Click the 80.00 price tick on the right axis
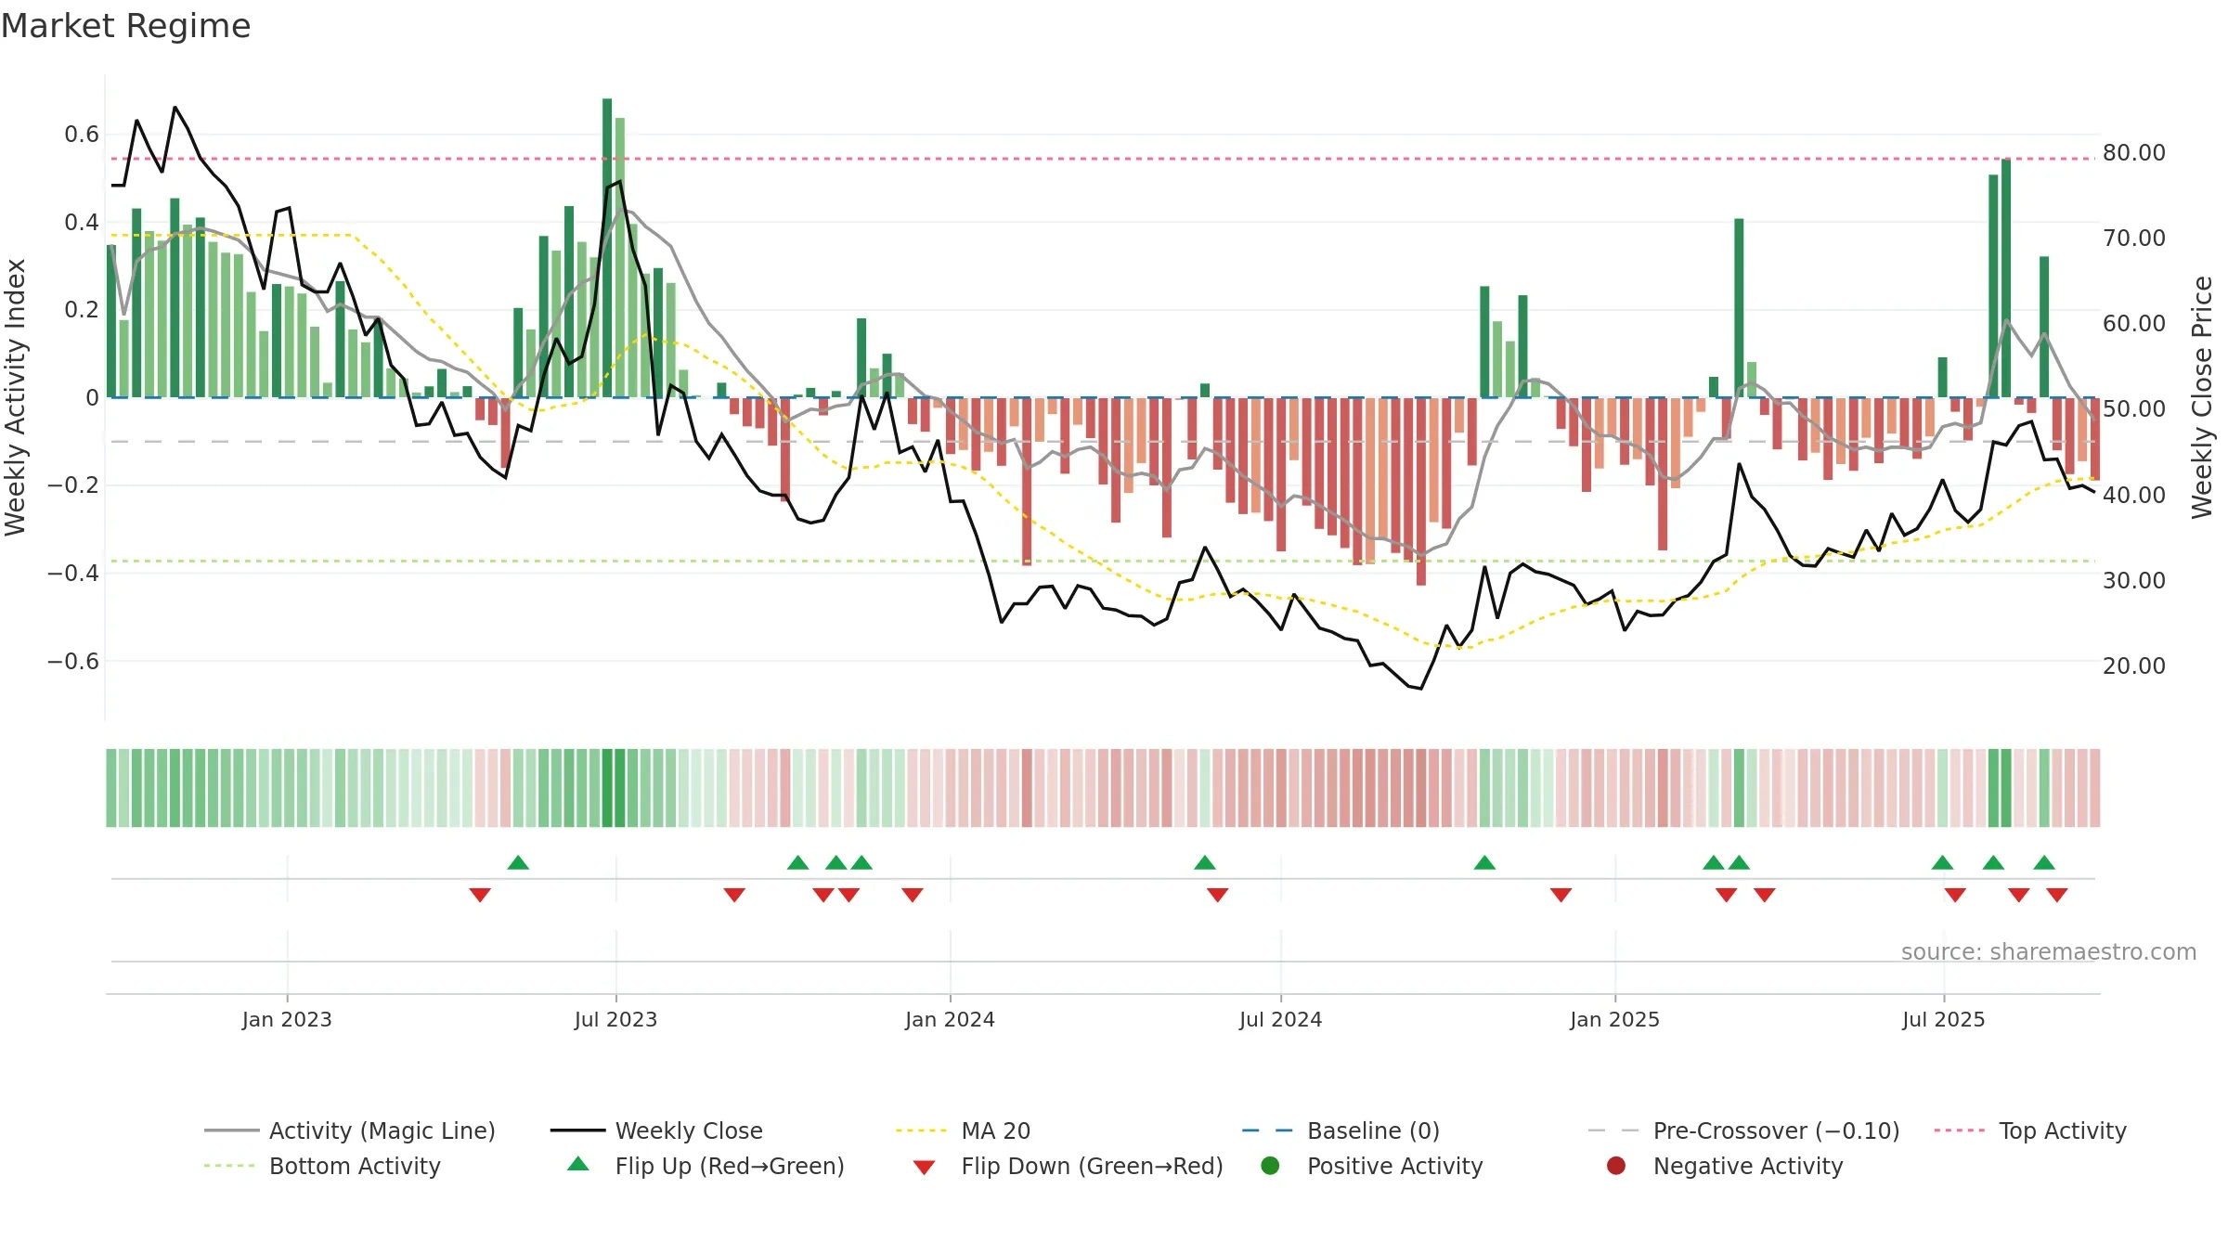The width and height of the screenshot is (2228, 1253). [x=2134, y=152]
